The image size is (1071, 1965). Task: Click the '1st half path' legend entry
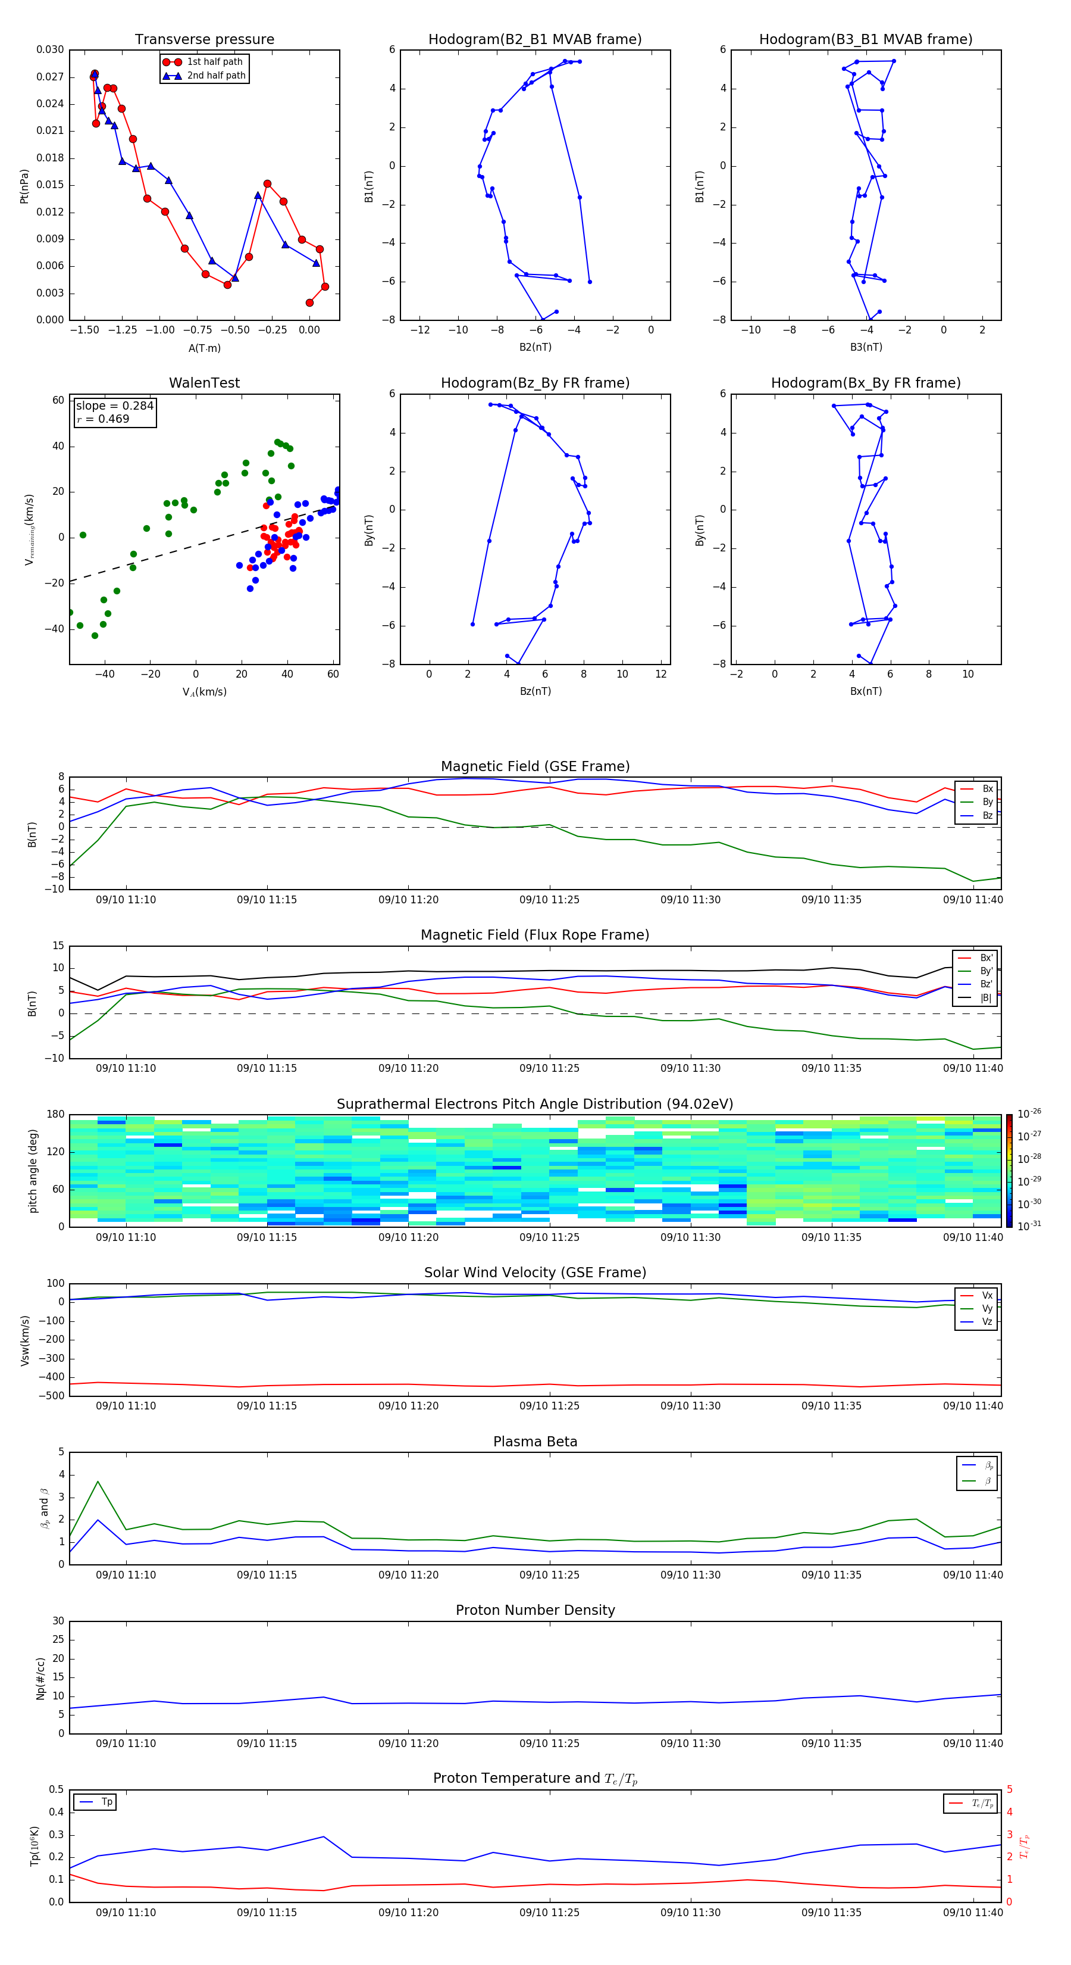(x=203, y=62)
